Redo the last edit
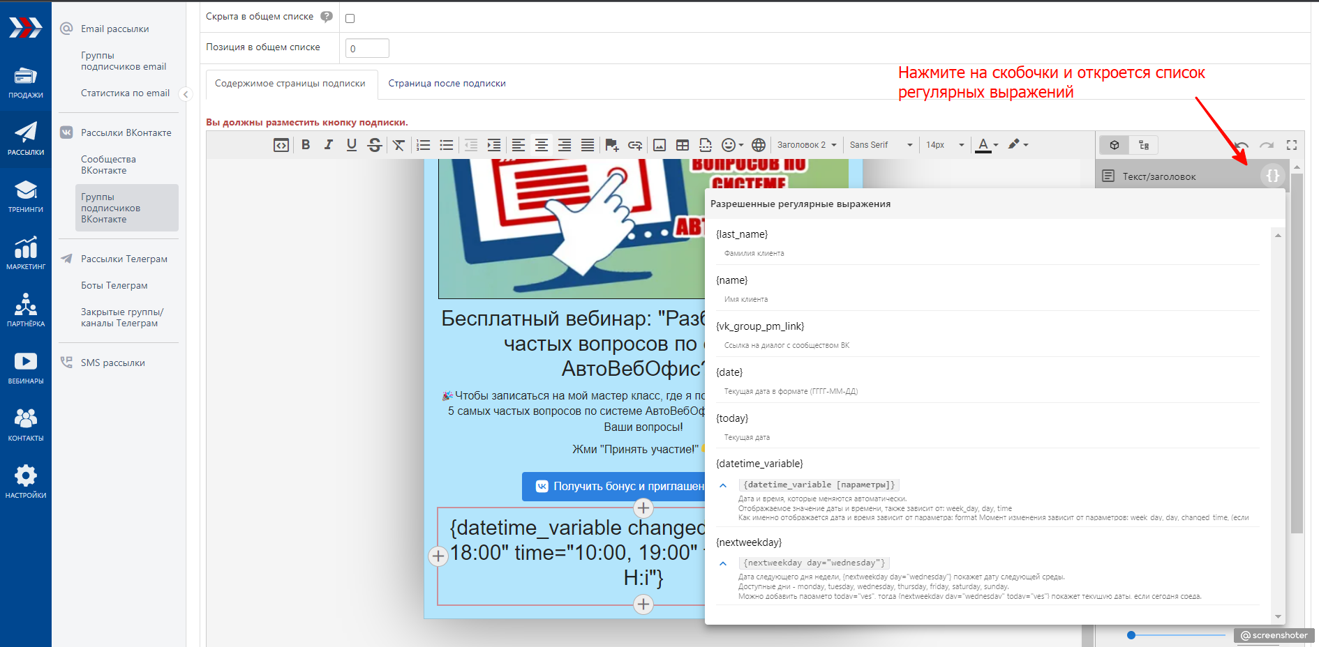The height and width of the screenshot is (647, 1319). (1267, 145)
